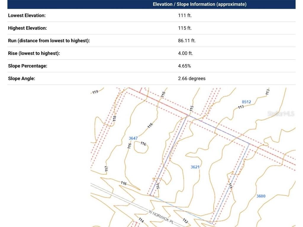Select the Lowest Elevation label

point(27,15)
